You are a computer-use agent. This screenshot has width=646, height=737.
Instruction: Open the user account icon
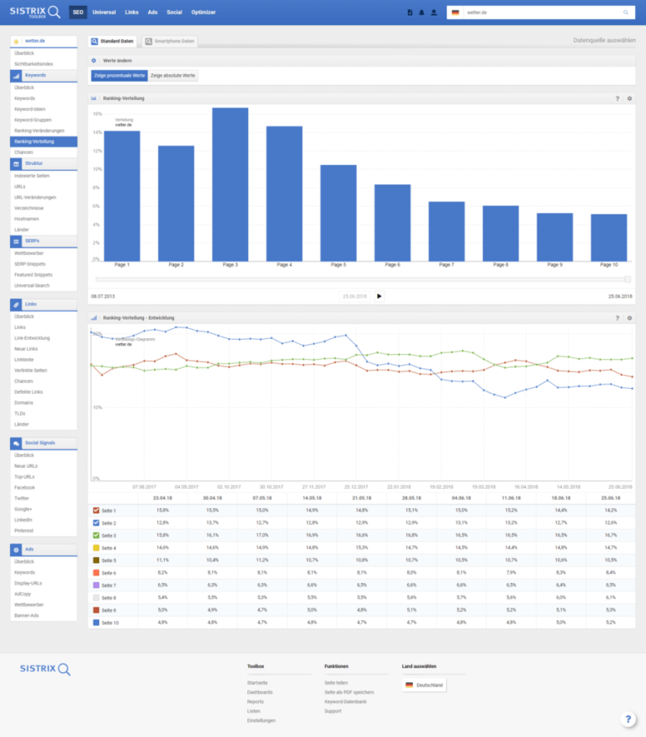point(433,13)
